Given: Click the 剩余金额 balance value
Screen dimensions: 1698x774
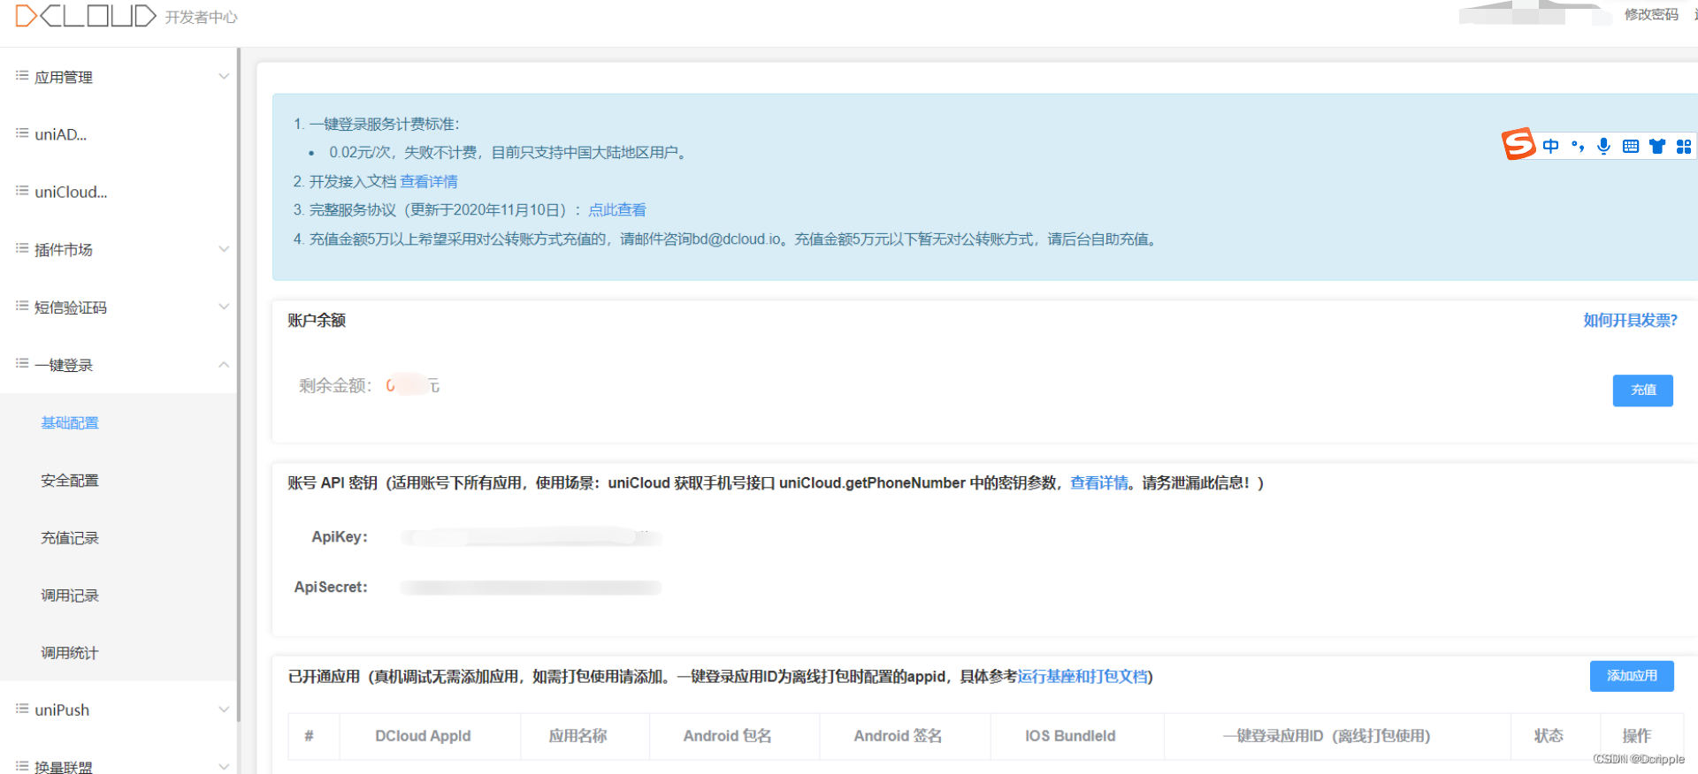Looking at the screenshot, I should pyautogui.click(x=412, y=385).
